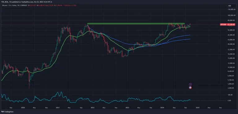Click the 2025 label on the time axis

[x=197, y=108]
